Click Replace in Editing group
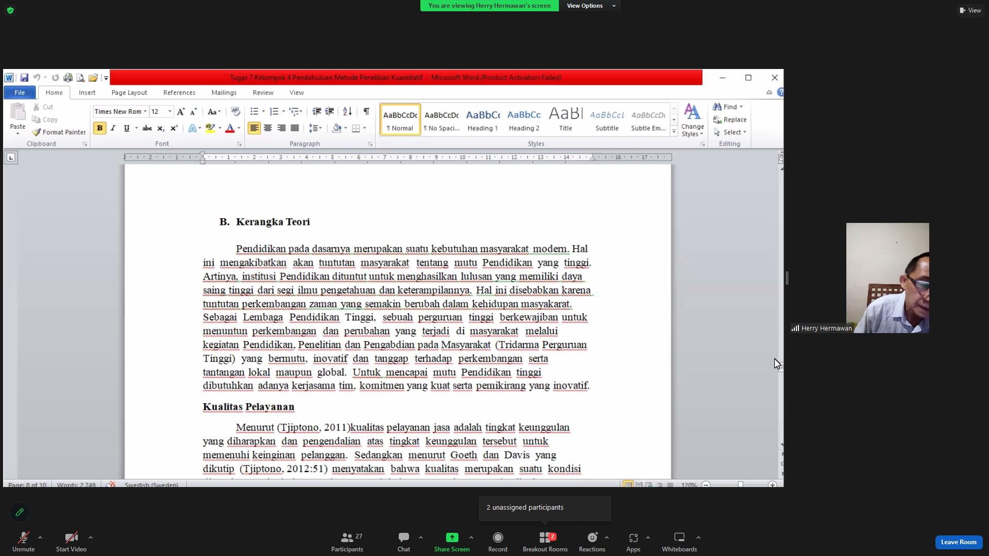989x556 pixels. [x=730, y=119]
